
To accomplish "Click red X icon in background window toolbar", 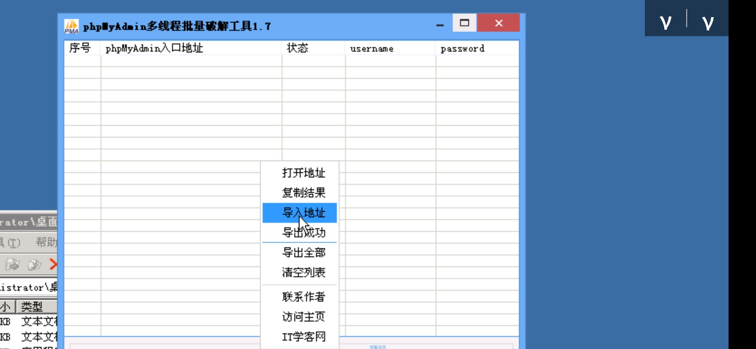I will point(53,264).
